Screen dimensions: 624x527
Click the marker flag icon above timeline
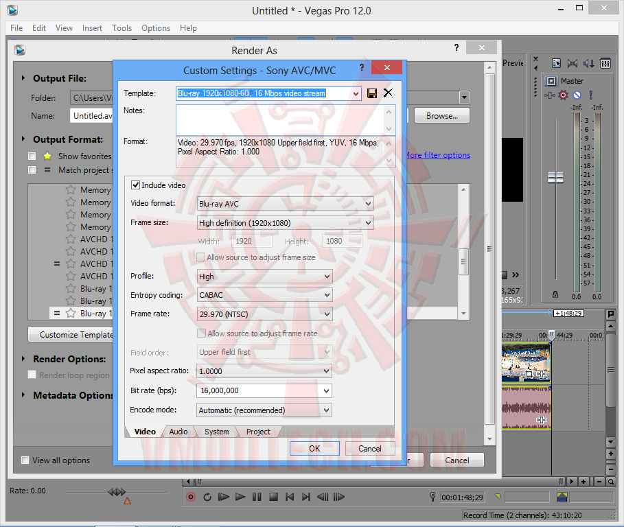click(610, 314)
